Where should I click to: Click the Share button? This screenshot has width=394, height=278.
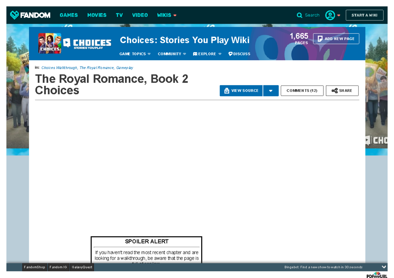(342, 91)
